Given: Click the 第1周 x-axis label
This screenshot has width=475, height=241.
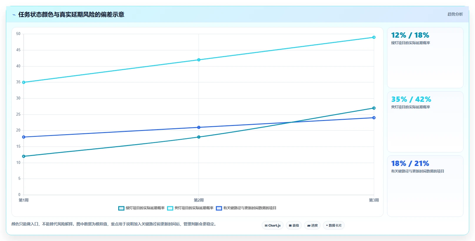Looking at the screenshot, I should coord(24,200).
